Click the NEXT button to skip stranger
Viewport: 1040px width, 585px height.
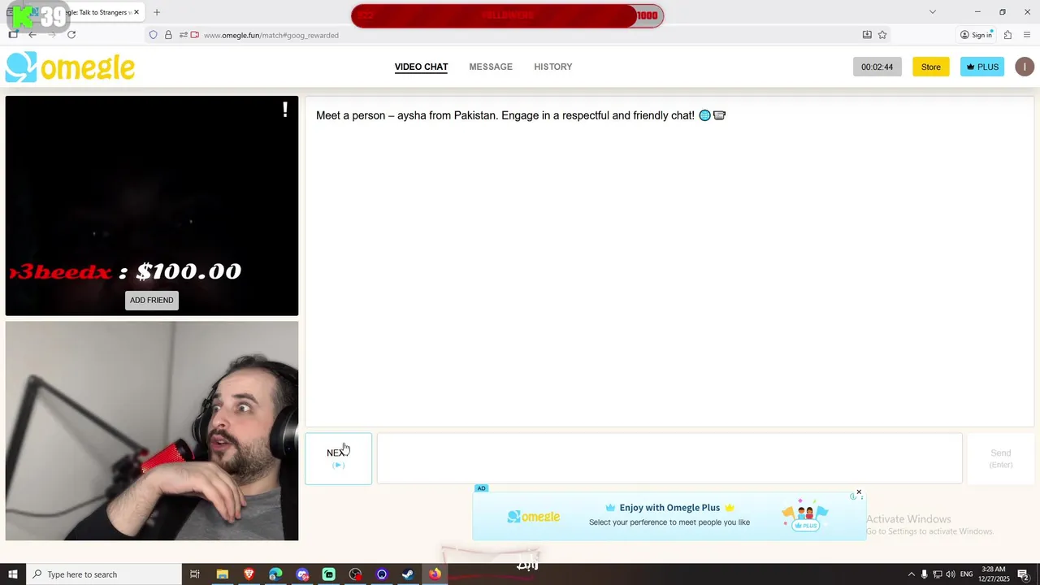[x=338, y=458]
